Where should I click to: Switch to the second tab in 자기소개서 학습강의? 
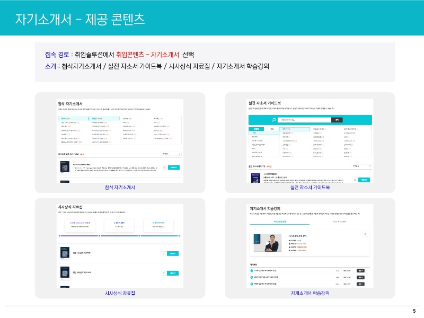pyautogui.click(x=339, y=222)
